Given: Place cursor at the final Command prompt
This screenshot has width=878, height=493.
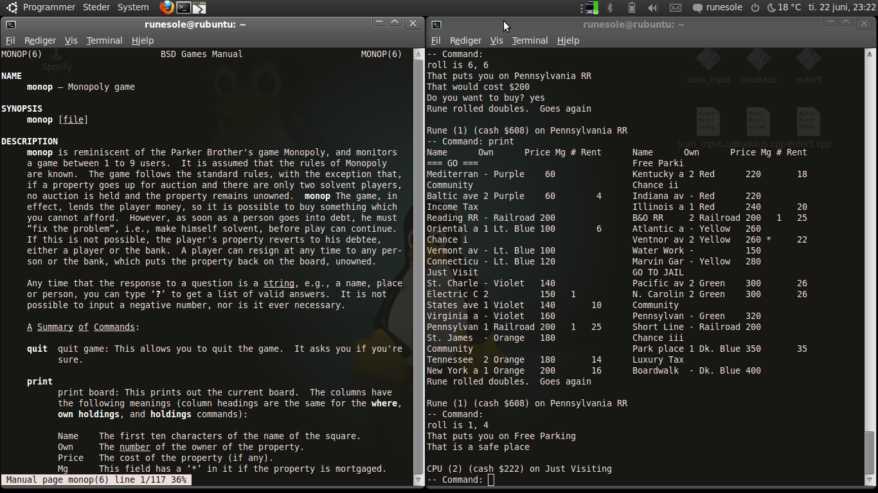Looking at the screenshot, I should pyautogui.click(x=491, y=480).
